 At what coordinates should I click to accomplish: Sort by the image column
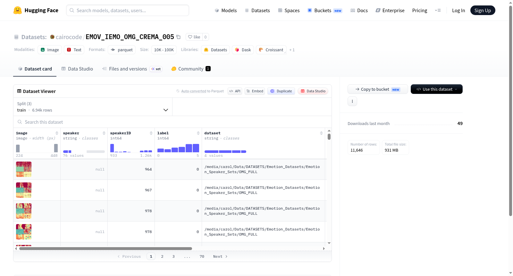(57, 133)
